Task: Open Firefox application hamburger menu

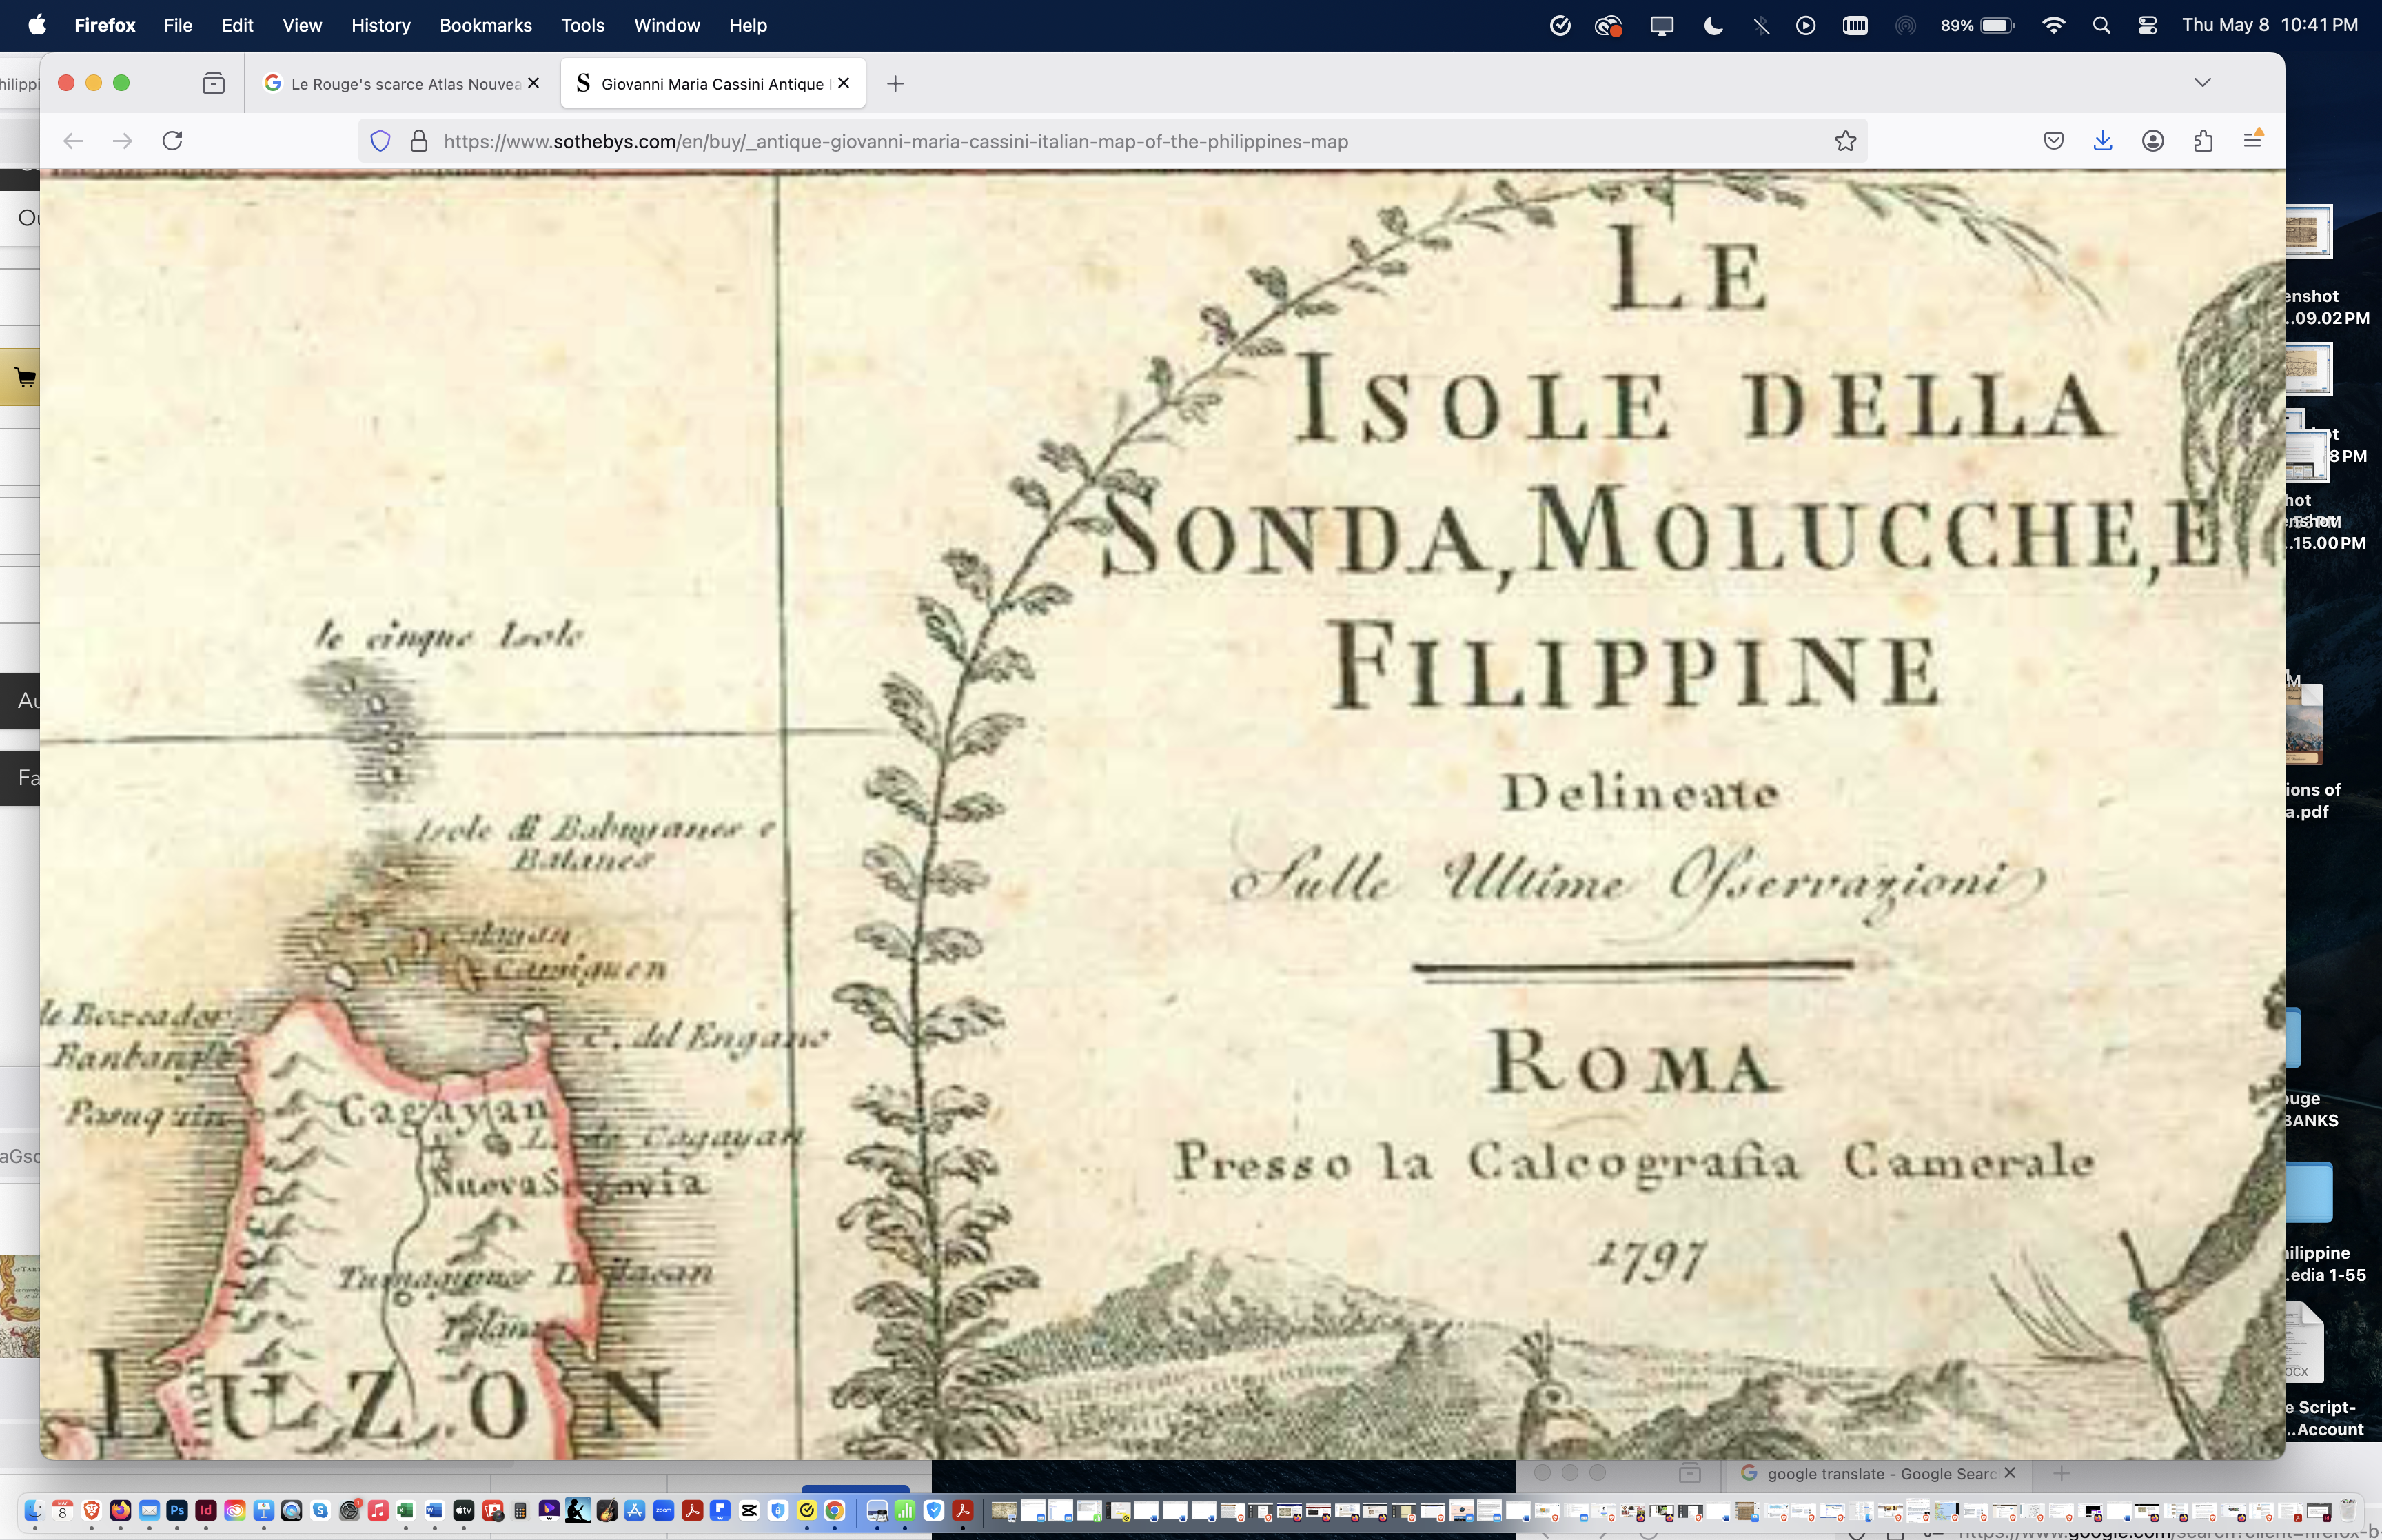Action: pos(2253,140)
